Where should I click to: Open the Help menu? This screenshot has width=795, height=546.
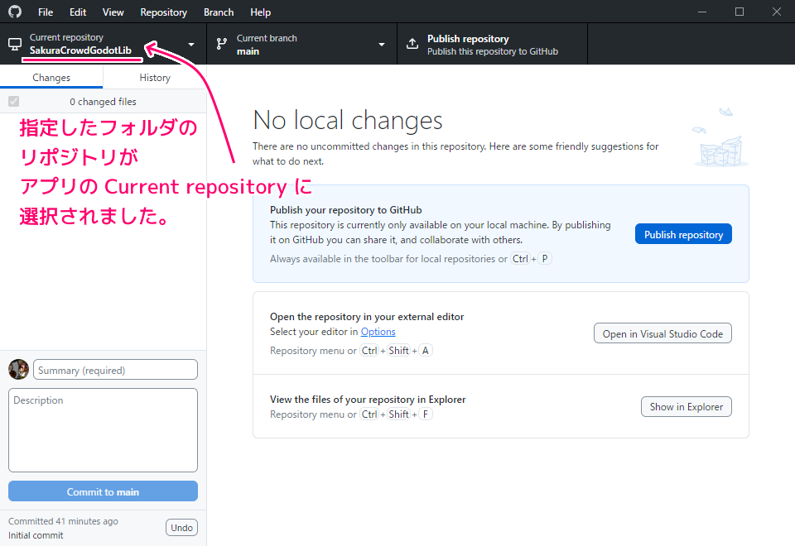[260, 12]
